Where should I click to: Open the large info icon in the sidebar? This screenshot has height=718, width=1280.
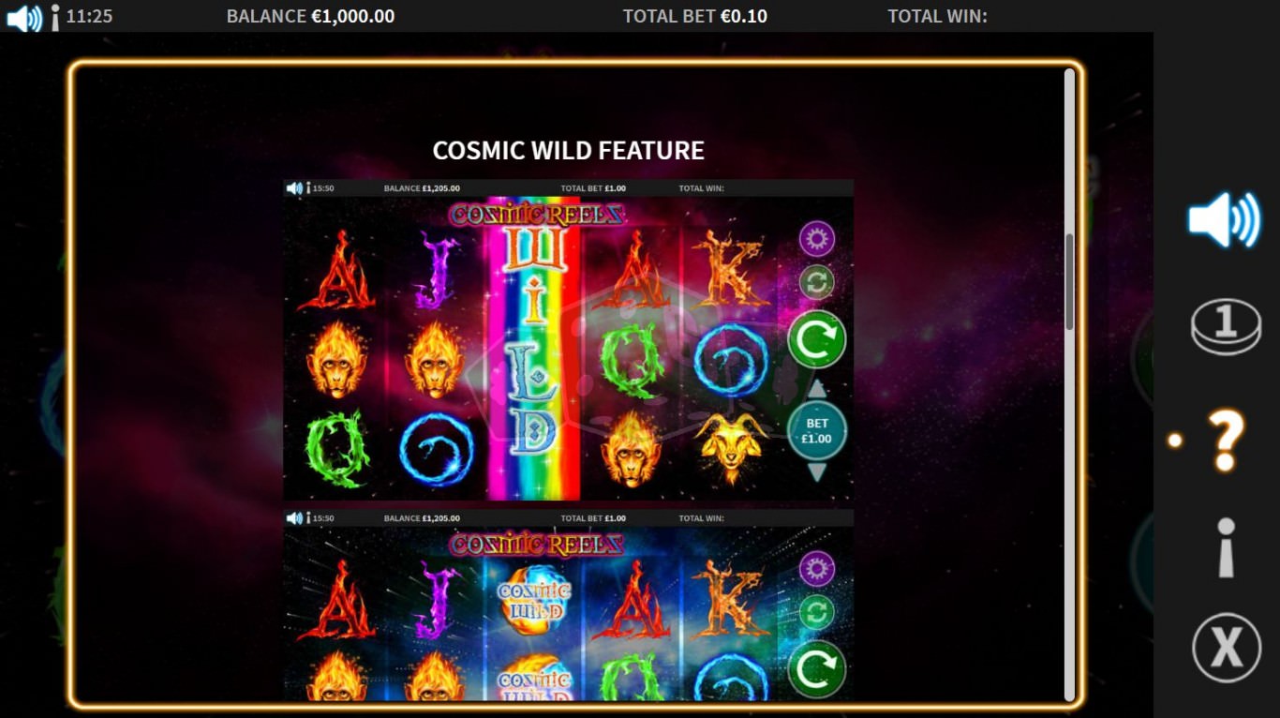tap(1226, 547)
